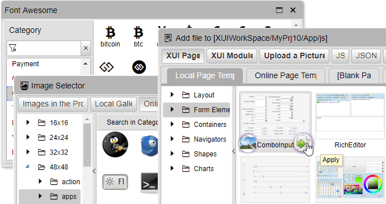Clear the Category filter with the X
Viewport: 386px width, 204px height.
(x=86, y=48)
